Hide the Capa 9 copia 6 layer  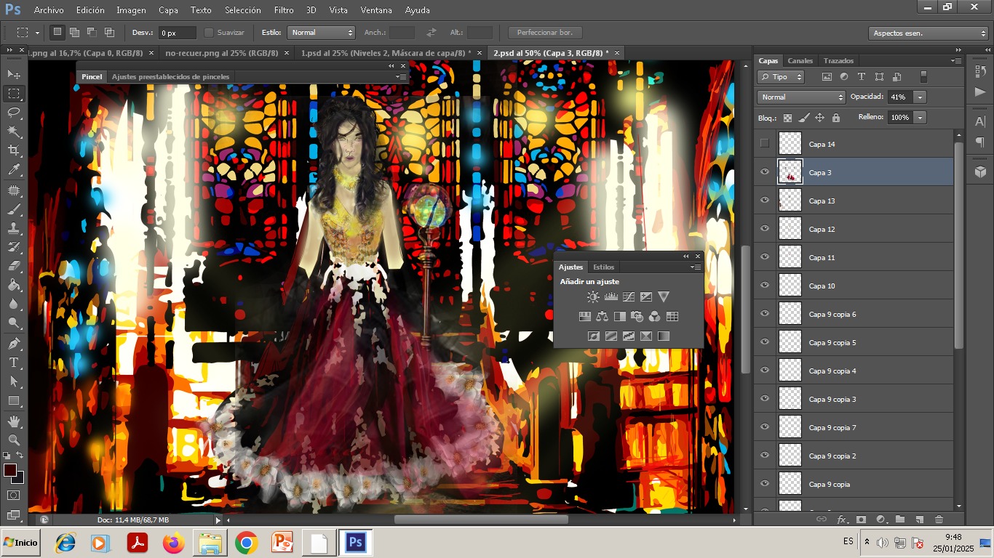[764, 314]
